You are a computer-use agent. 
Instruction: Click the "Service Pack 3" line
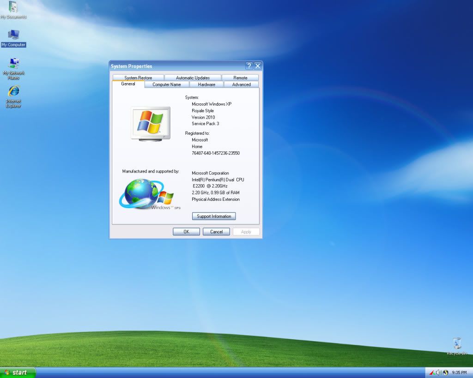(206, 124)
